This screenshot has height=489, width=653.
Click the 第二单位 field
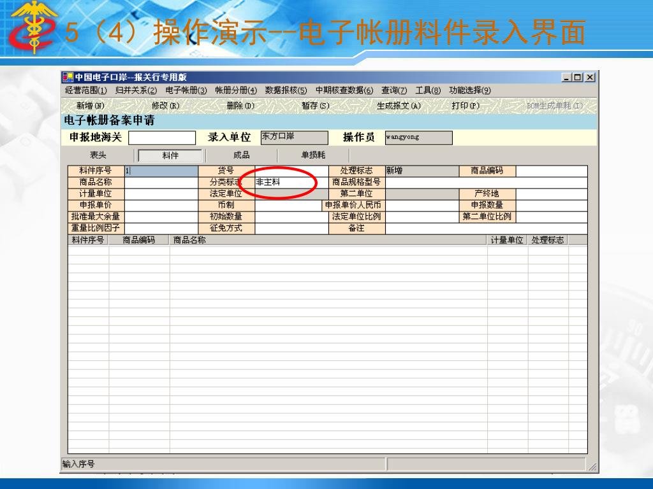(x=422, y=194)
